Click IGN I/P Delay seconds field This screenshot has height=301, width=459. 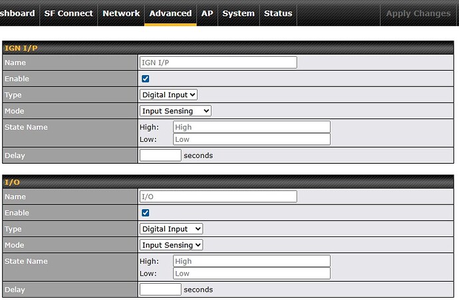pos(160,155)
